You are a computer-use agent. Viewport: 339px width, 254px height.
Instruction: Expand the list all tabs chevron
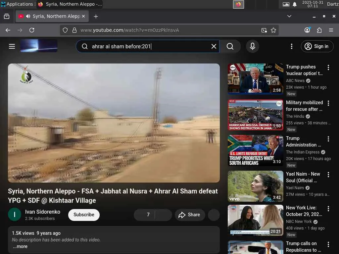[289, 17]
